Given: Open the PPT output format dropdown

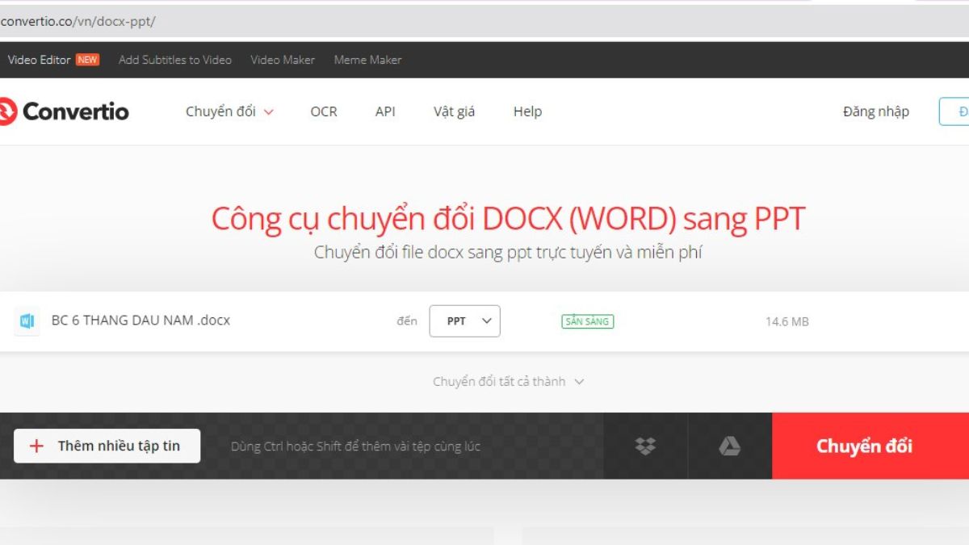Looking at the screenshot, I should pos(464,321).
